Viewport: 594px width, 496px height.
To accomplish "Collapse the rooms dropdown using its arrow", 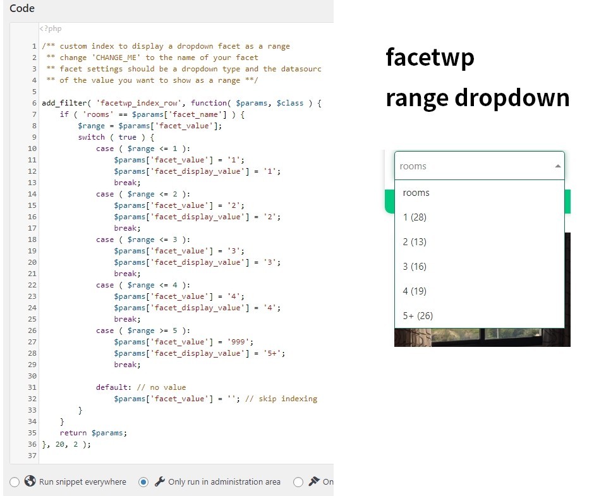I will (557, 166).
